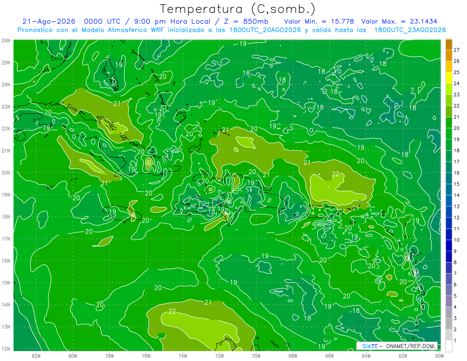Click color scale value 1
The width and height of the screenshot is (467, 361).
[455, 341]
